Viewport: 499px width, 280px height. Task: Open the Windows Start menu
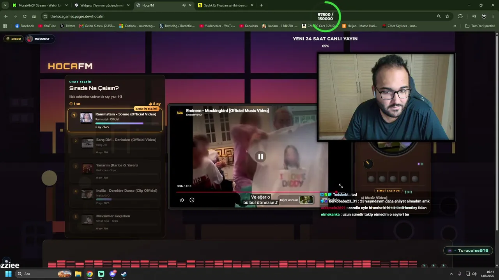coord(8,274)
